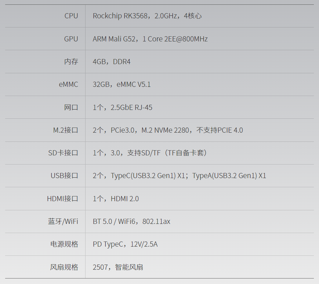Click the M.2接口 row label

[x=66, y=130]
